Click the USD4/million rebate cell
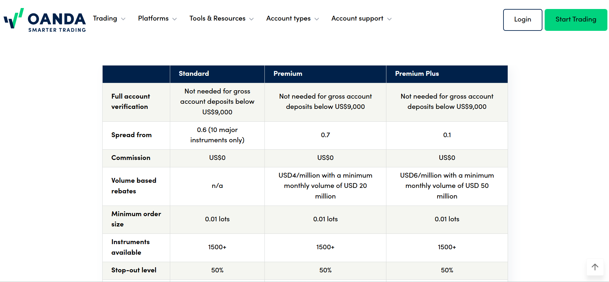The width and height of the screenshot is (609, 282). [x=325, y=186]
